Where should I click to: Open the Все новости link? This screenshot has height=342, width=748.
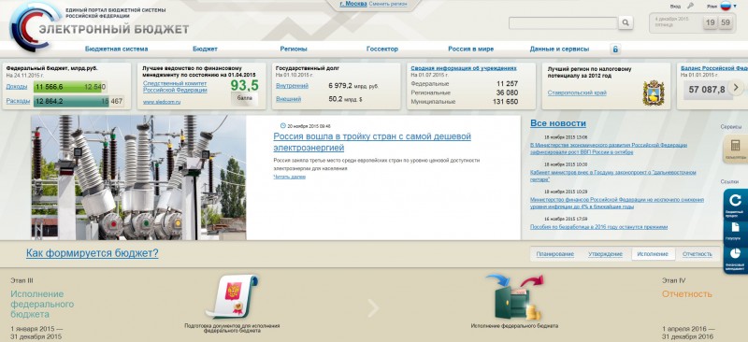pos(558,123)
